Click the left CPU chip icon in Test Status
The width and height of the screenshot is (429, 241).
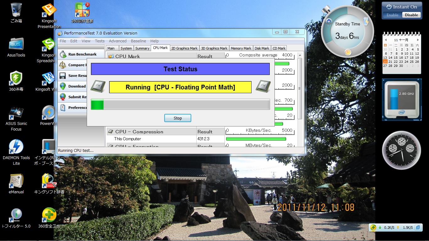point(98,86)
